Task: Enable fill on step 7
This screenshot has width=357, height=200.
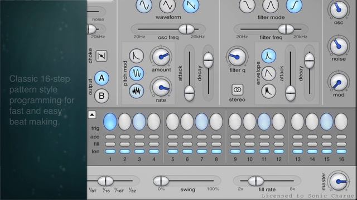Action: 202,144
